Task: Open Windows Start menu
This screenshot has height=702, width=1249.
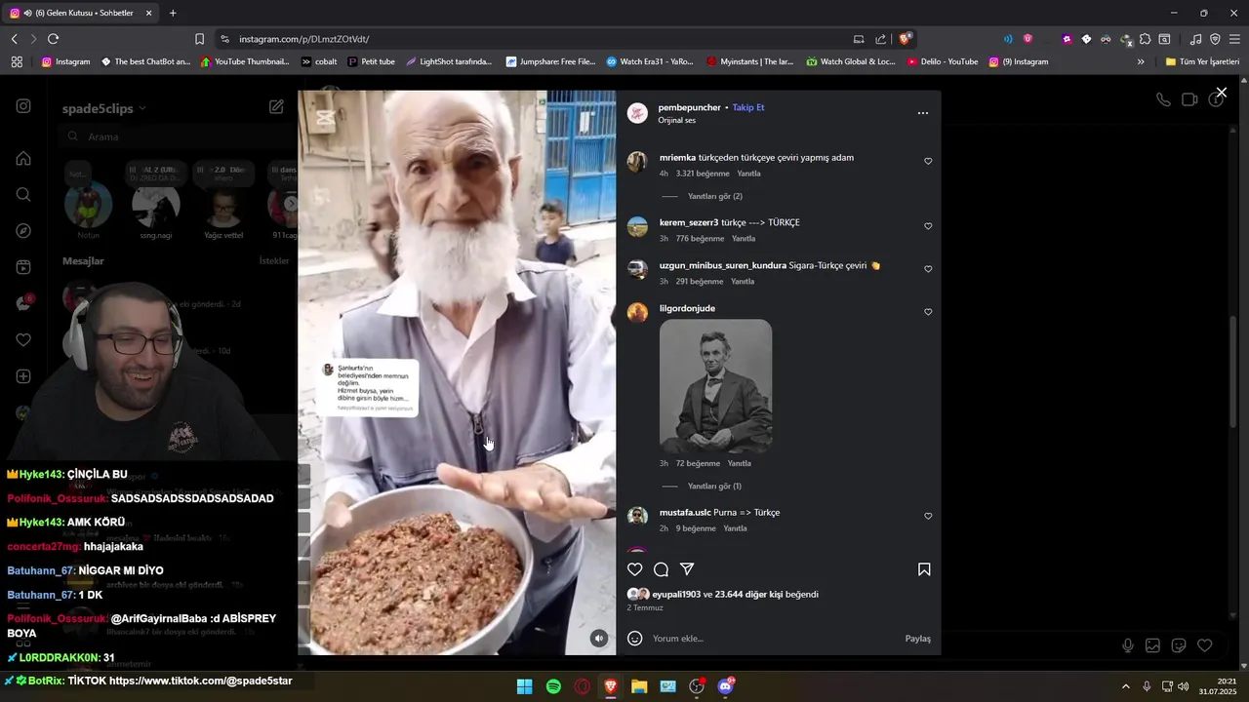Action: [524, 686]
